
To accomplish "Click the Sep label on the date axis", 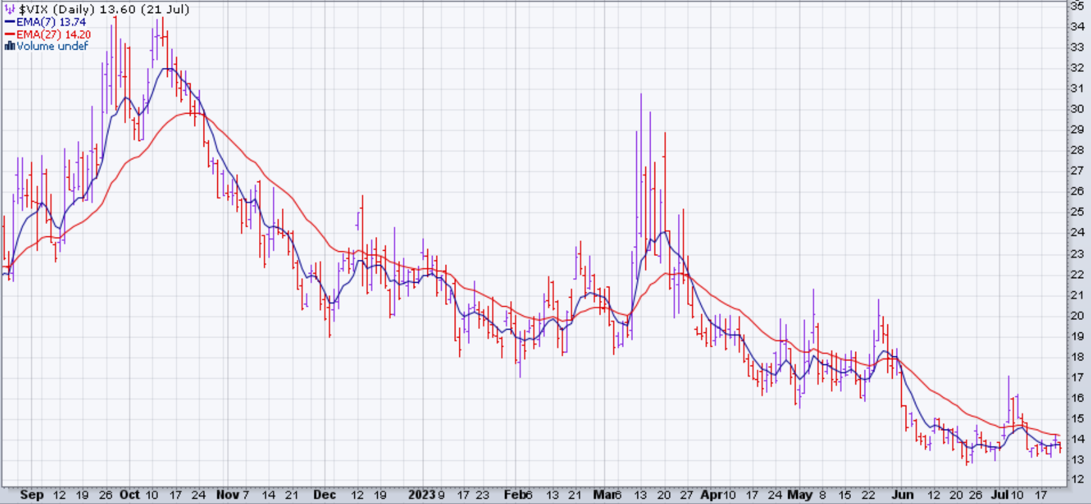I will (x=31, y=495).
